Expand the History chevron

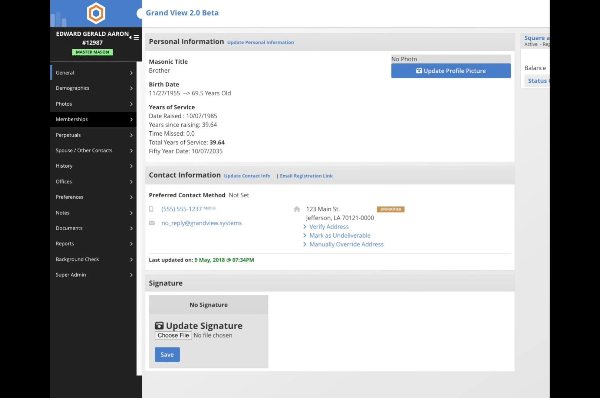[x=131, y=166]
